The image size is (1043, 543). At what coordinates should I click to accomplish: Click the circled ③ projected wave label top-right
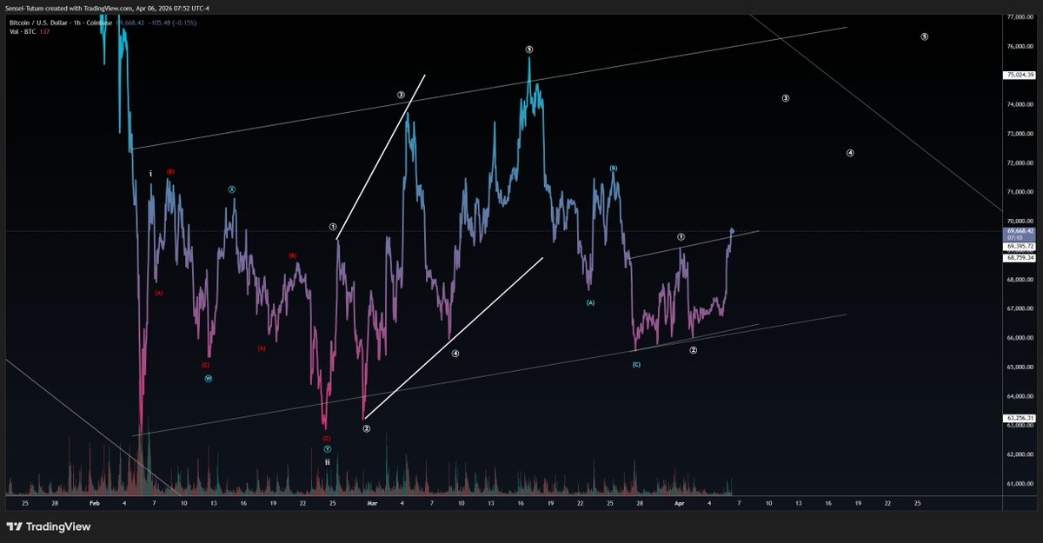[786, 99]
